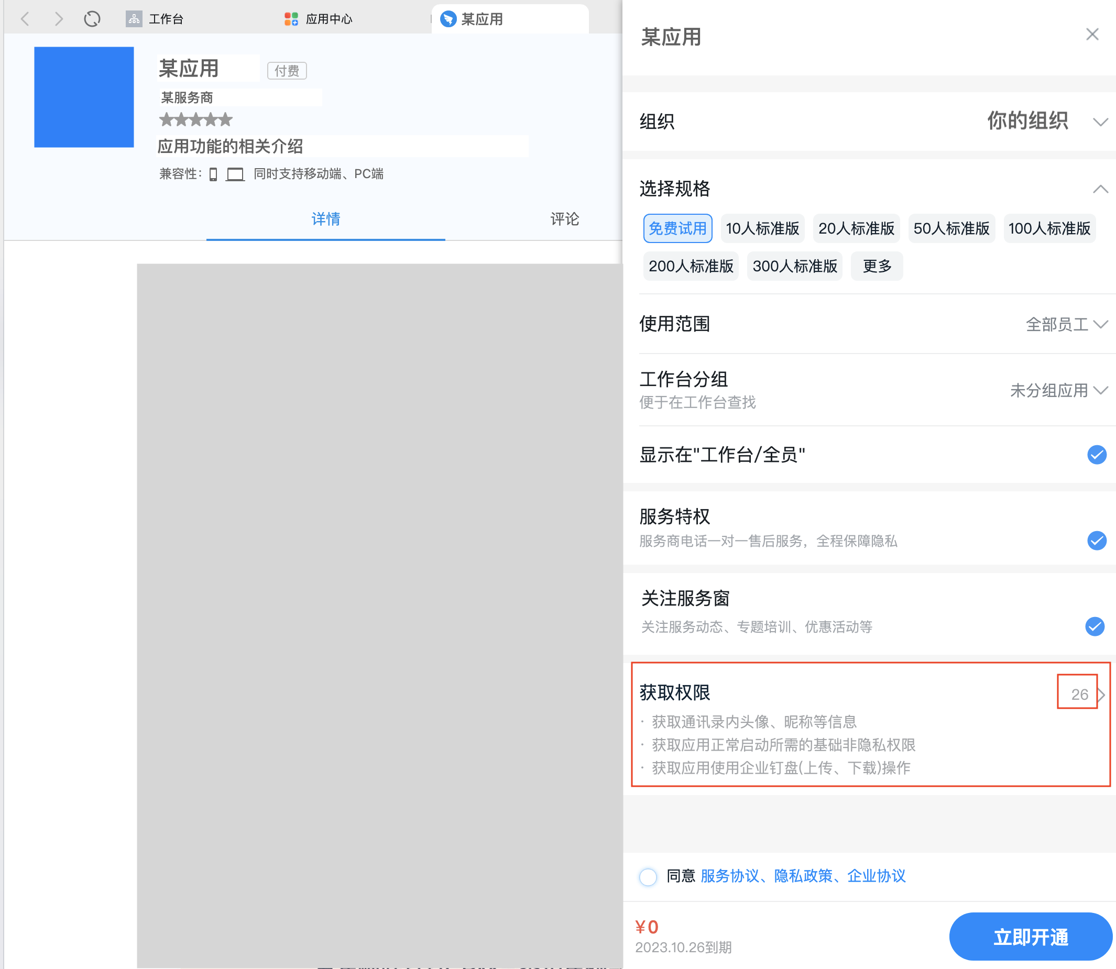Click the 同时支持移动端、PC端 text
This screenshot has height=969, width=1116.
tap(319, 174)
